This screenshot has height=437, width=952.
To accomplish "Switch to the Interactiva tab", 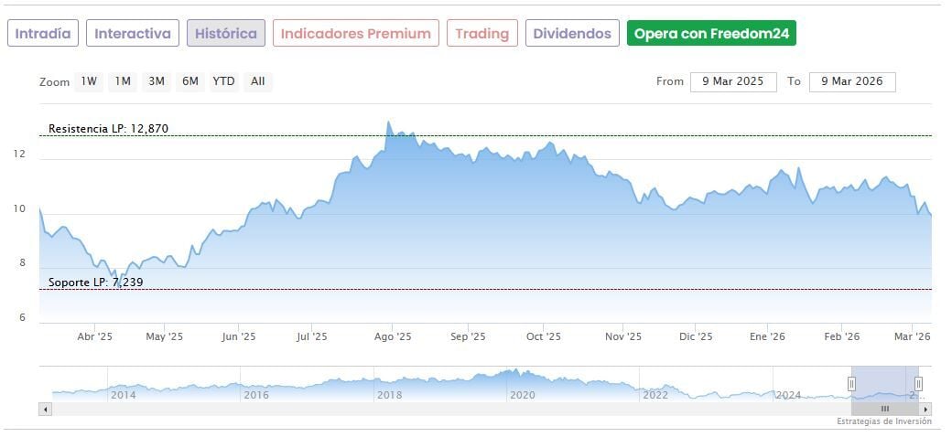I will (133, 34).
